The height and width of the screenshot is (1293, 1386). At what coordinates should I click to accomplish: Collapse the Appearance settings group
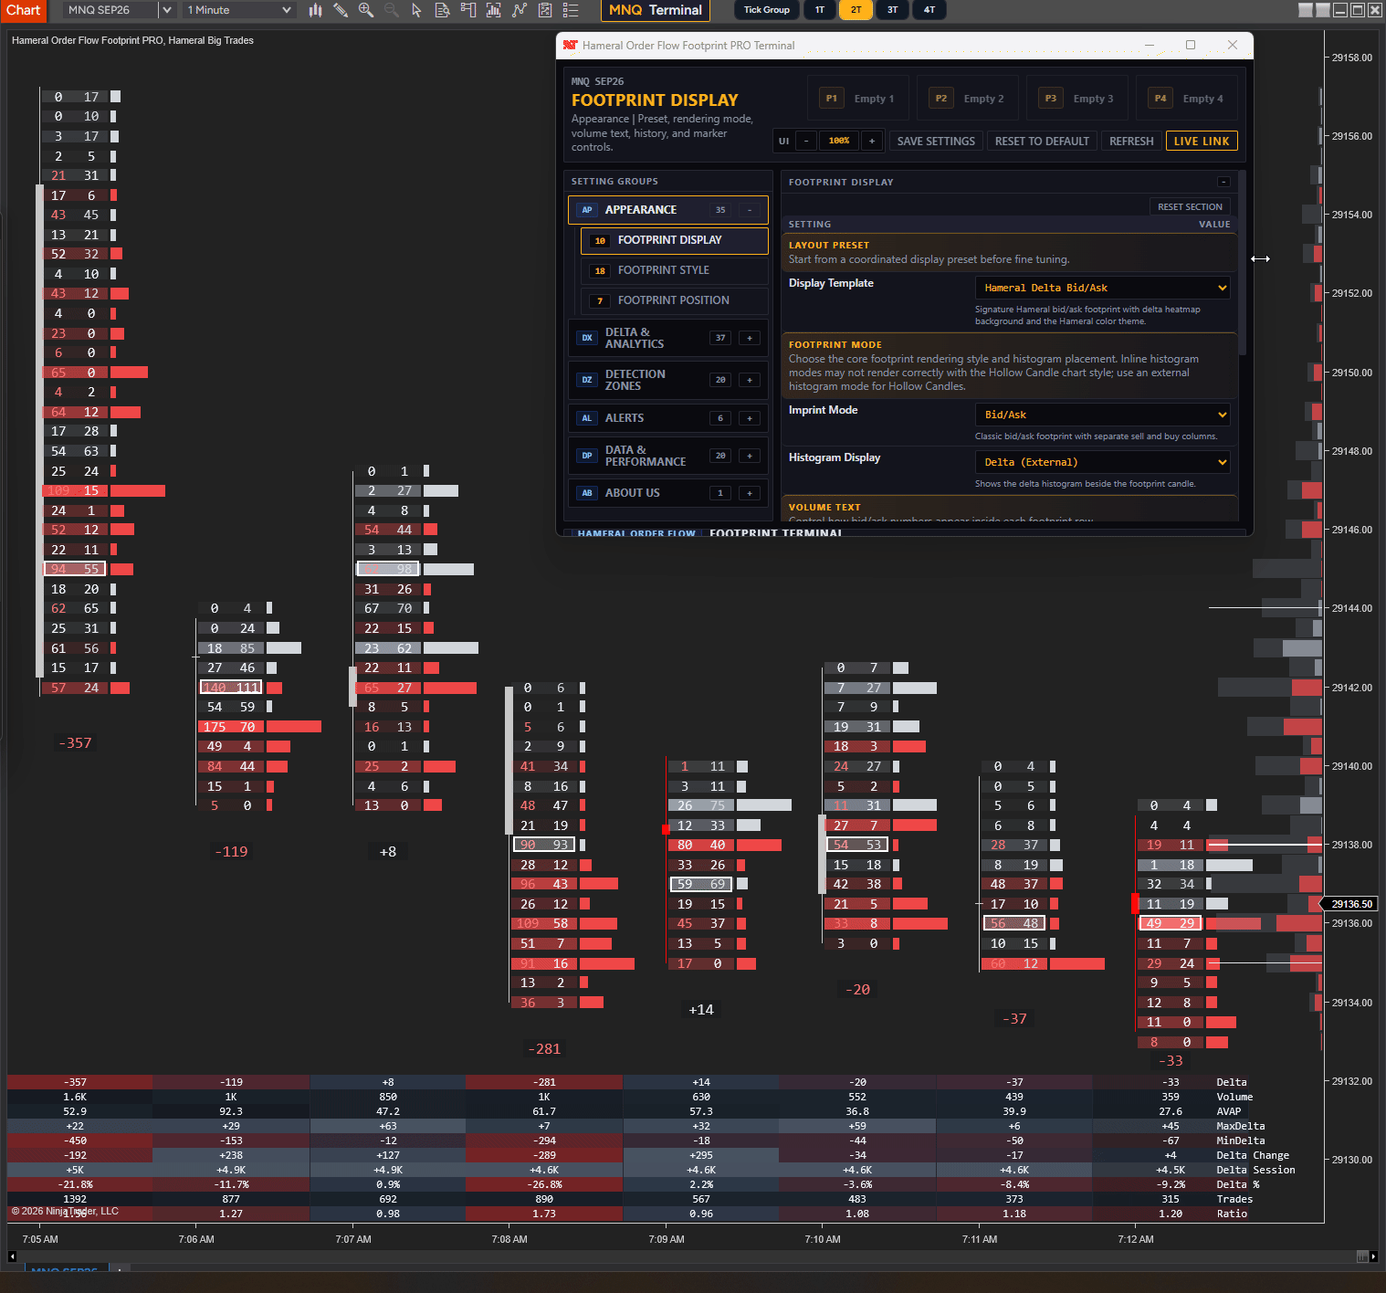tap(750, 210)
